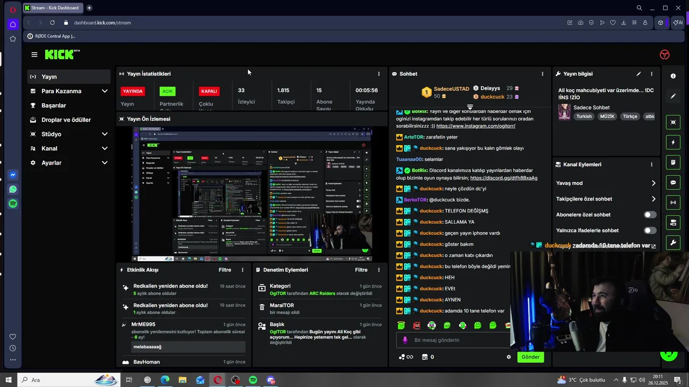The width and height of the screenshot is (689, 387).
Task: Pick the red angry emote
Action: pos(417,325)
